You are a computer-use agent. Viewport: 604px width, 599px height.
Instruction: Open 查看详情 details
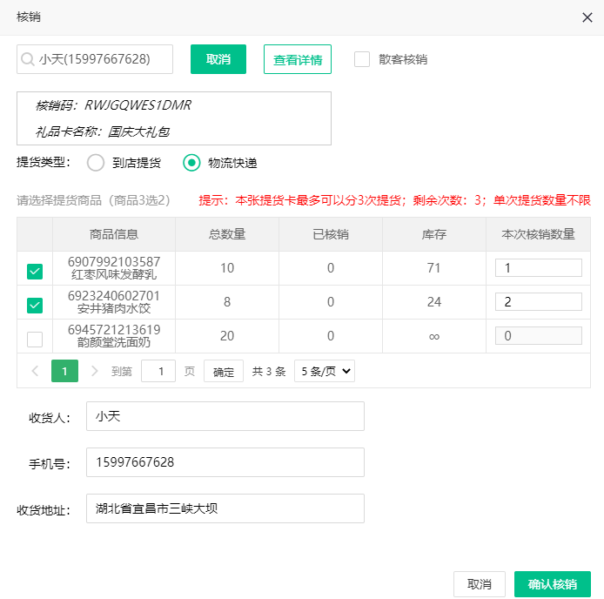298,59
